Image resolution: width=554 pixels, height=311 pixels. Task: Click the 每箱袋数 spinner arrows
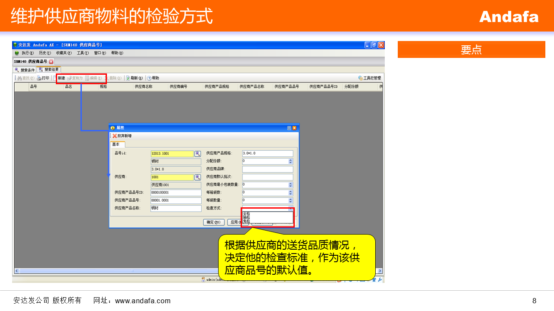point(290,193)
